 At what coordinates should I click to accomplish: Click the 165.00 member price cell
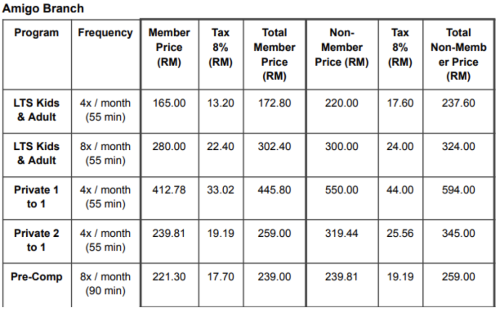[169, 104]
